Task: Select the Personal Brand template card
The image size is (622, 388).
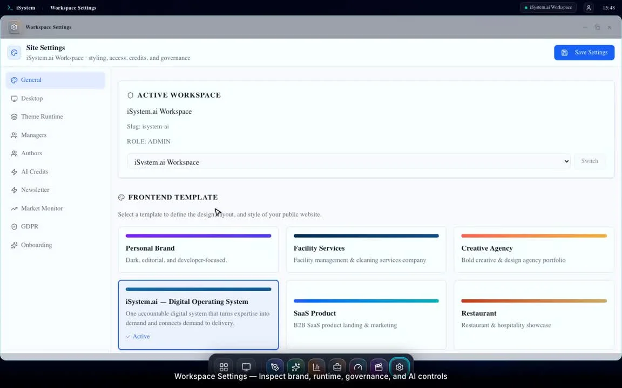Action: coord(198,250)
